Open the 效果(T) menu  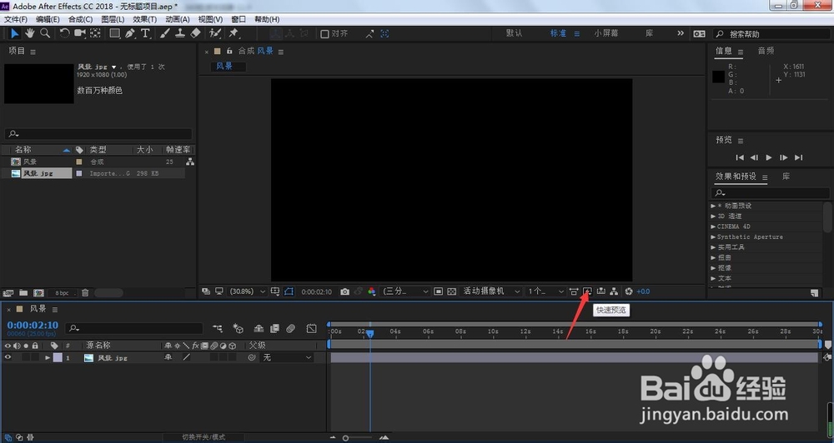coord(144,19)
